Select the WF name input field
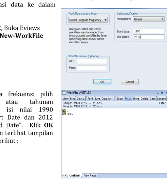Image resolution: width=167 pixels, height=179 pixels. coord(92,61)
